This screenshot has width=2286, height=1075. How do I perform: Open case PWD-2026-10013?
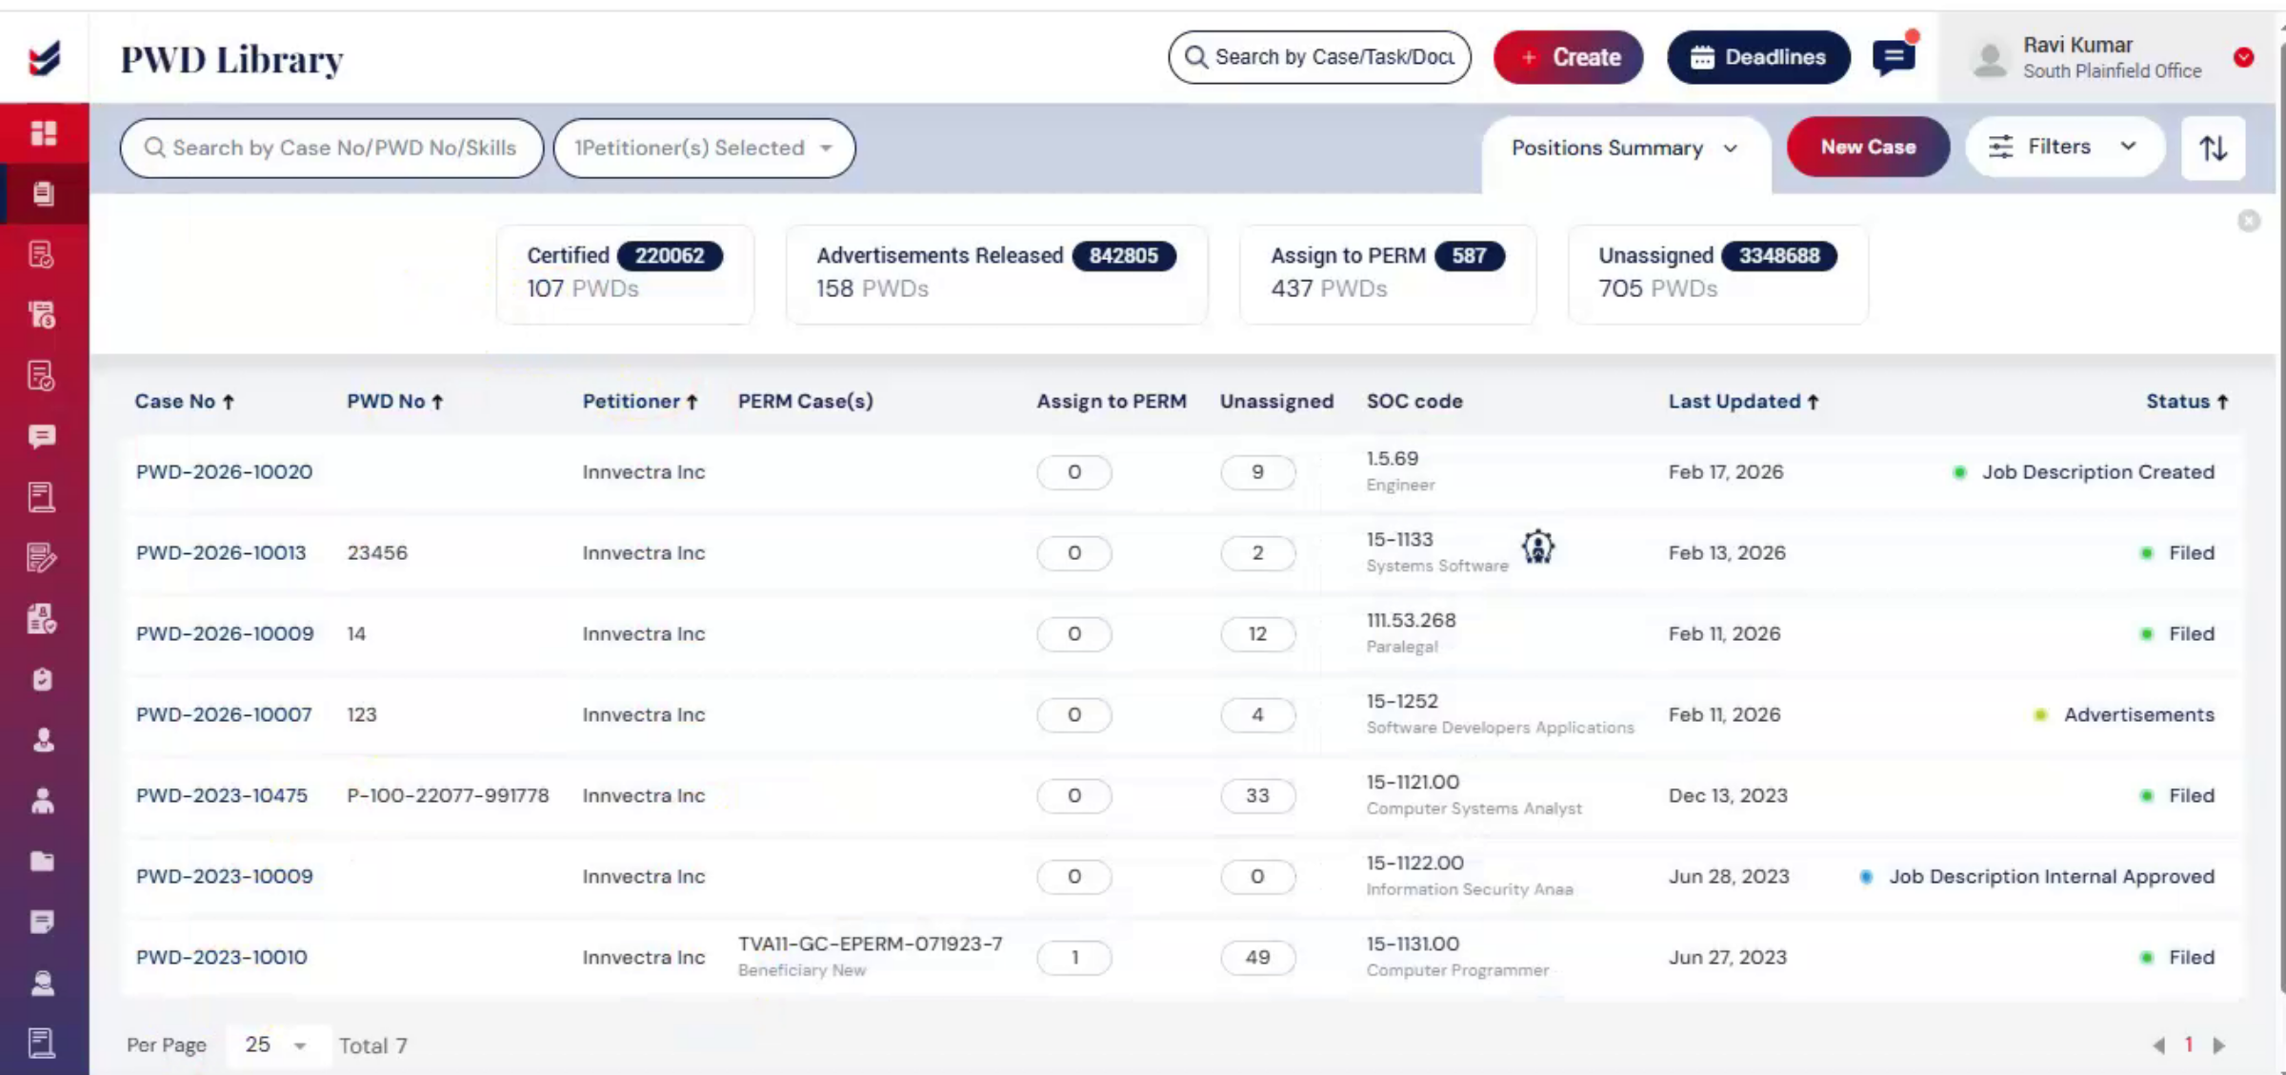click(221, 553)
